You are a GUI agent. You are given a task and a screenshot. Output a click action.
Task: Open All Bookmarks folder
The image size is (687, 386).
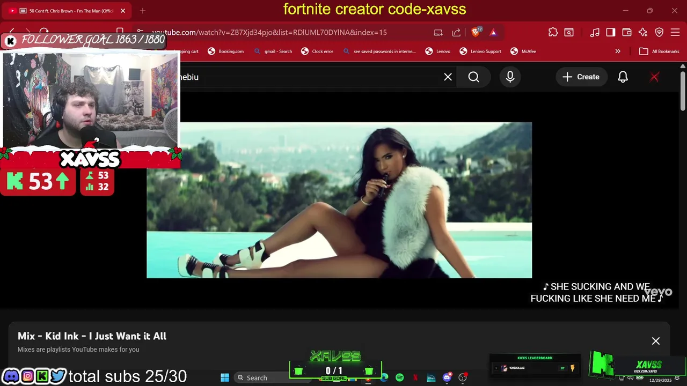tap(660, 51)
